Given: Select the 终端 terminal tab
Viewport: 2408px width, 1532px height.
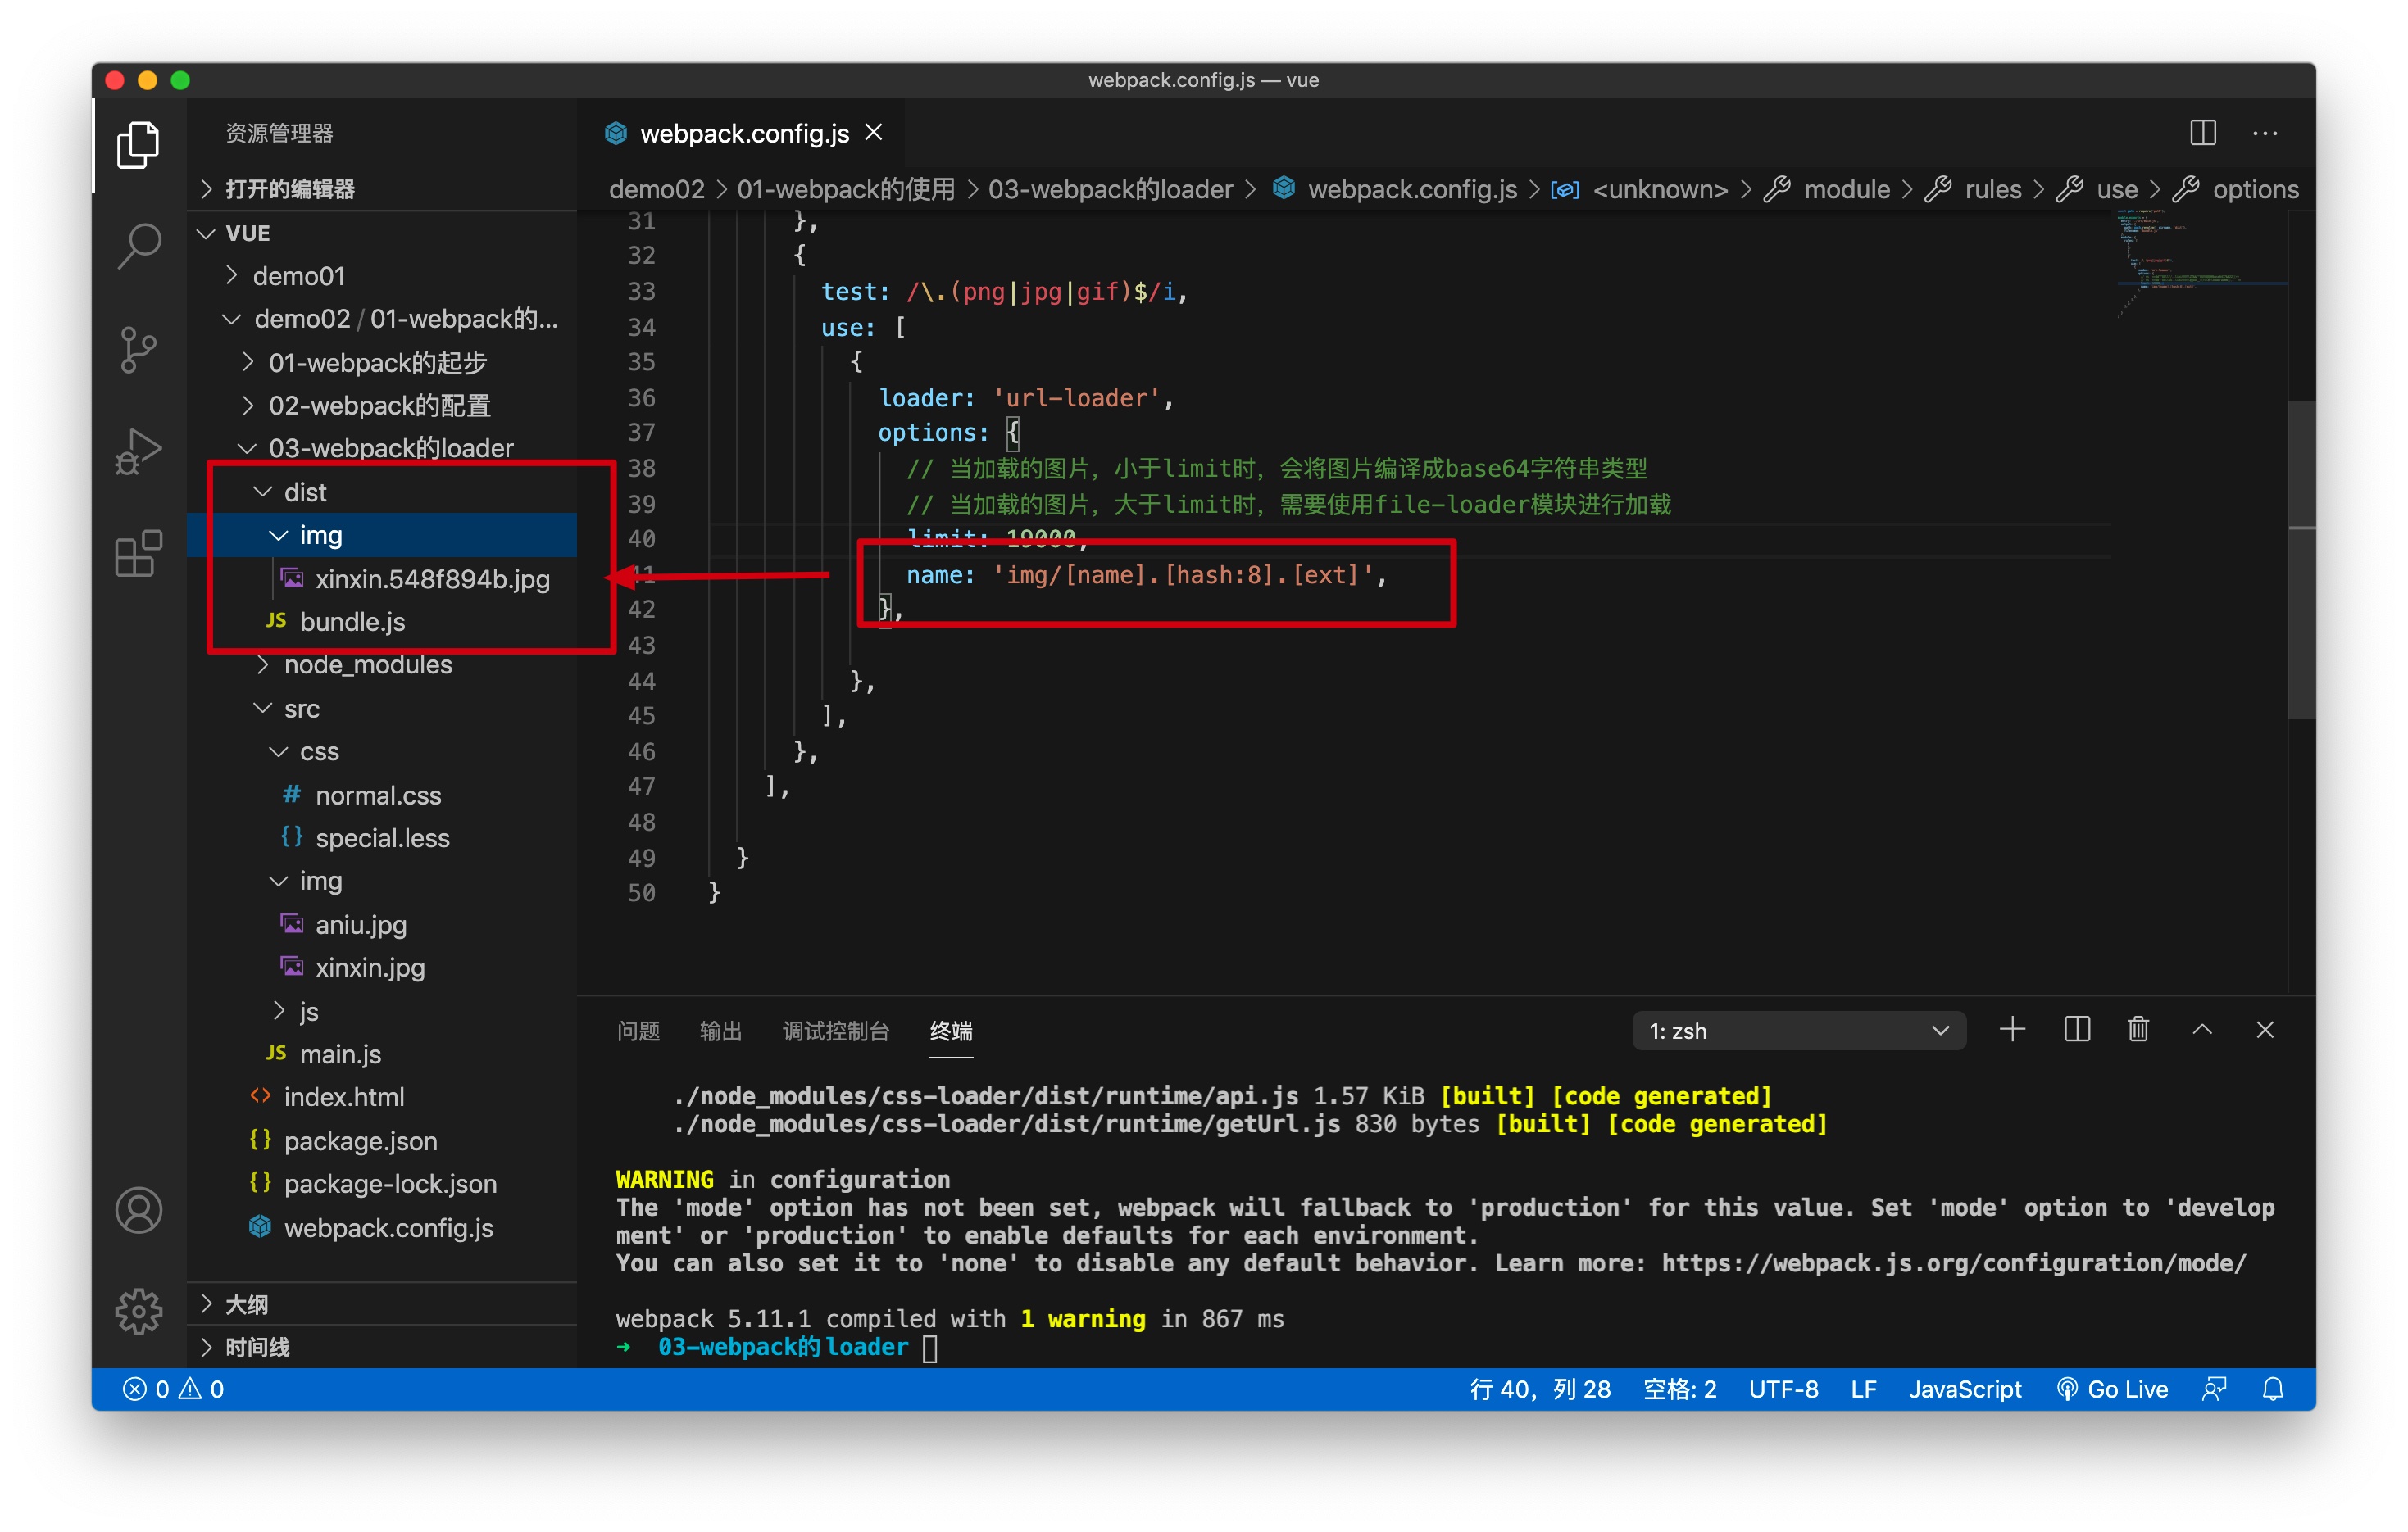Looking at the screenshot, I should [951, 1031].
